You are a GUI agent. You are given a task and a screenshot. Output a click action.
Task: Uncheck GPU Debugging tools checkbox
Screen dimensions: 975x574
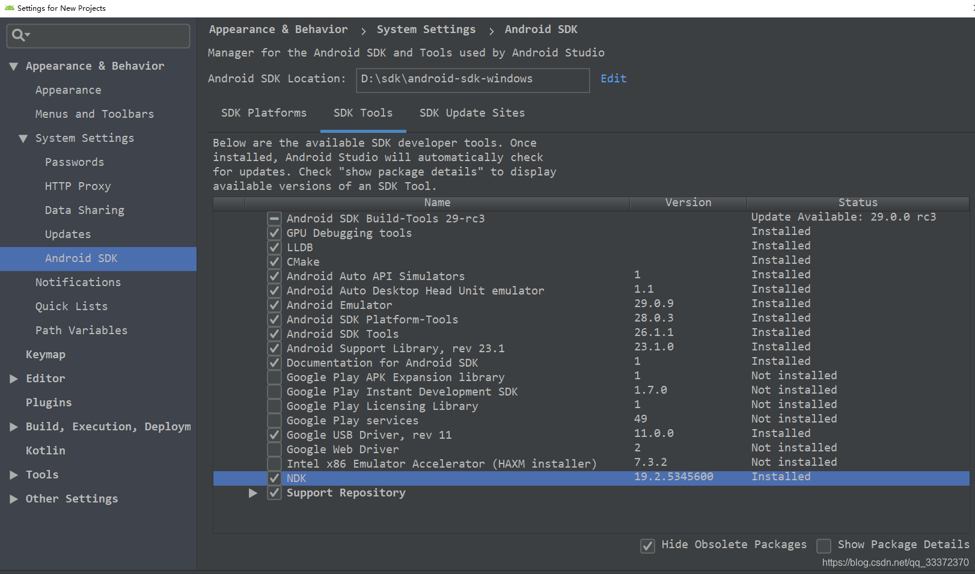coord(274,233)
